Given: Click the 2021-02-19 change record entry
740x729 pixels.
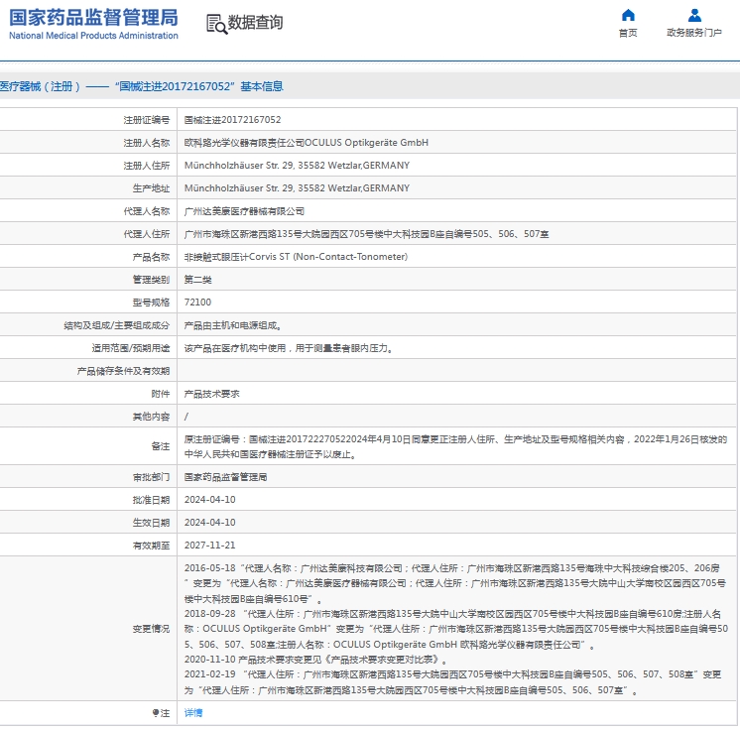Looking at the screenshot, I should 452,682.
